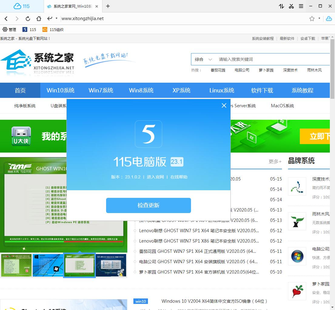
Task: Click the browser back arrow
Action: tap(6, 19)
